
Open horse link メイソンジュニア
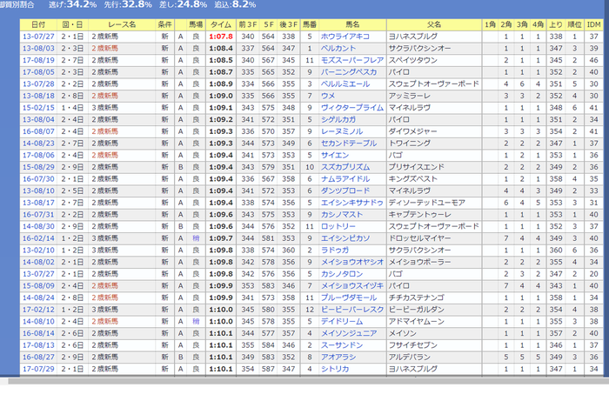click(348, 333)
